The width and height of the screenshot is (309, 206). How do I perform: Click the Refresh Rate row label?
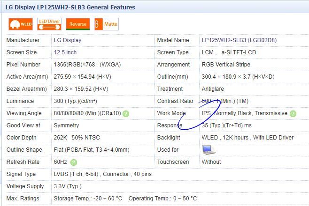coord(23,162)
